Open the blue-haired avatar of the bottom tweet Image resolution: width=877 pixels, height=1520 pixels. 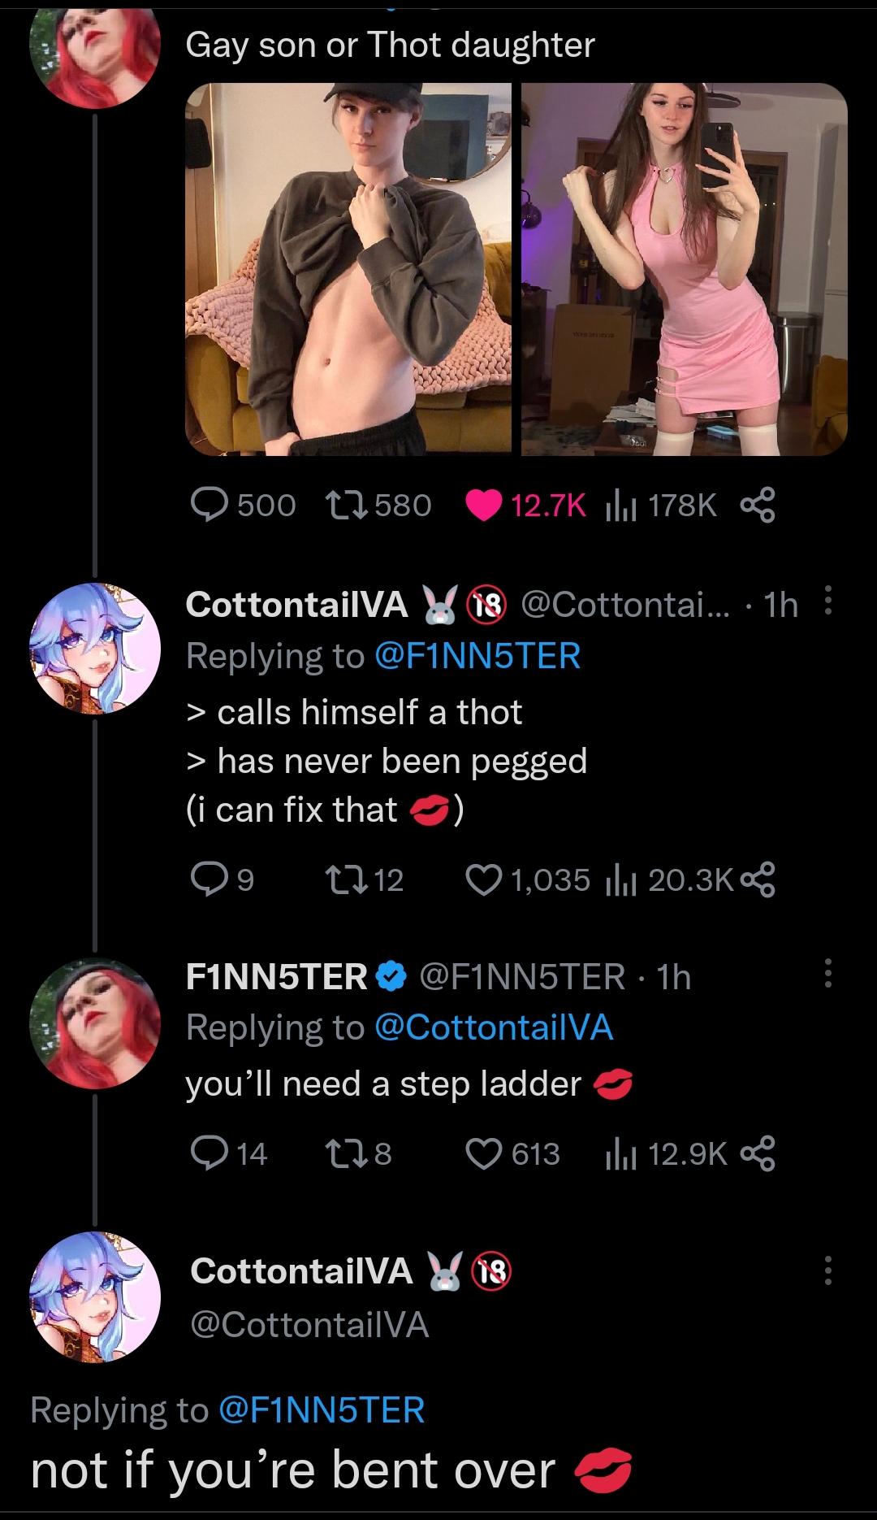coord(95,1295)
